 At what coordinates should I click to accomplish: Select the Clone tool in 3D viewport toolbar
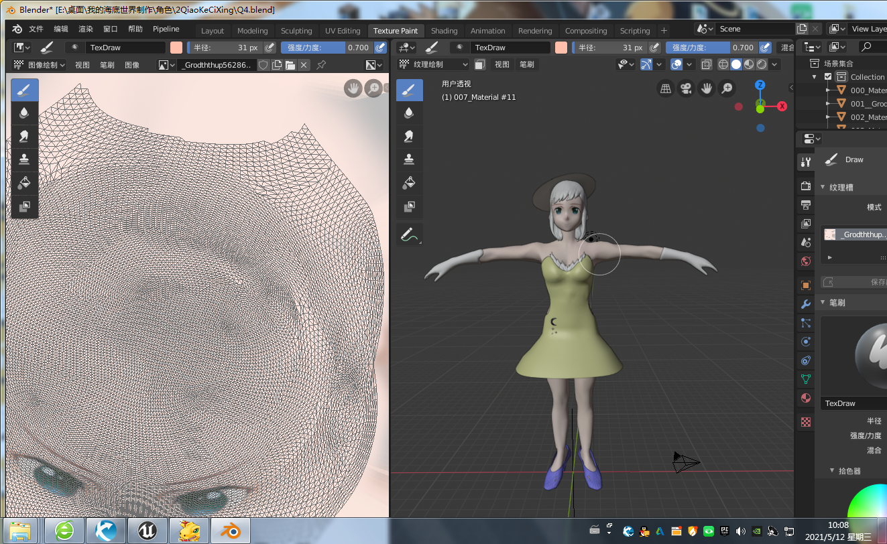click(x=410, y=159)
